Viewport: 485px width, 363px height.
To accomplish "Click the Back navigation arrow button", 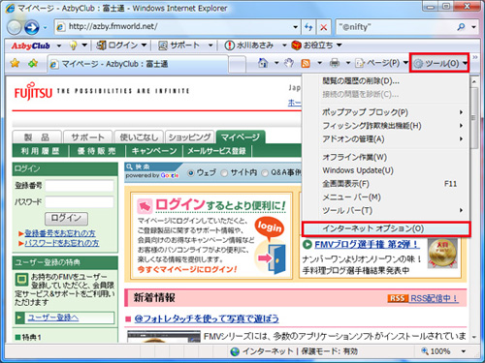I will coord(14,27).
